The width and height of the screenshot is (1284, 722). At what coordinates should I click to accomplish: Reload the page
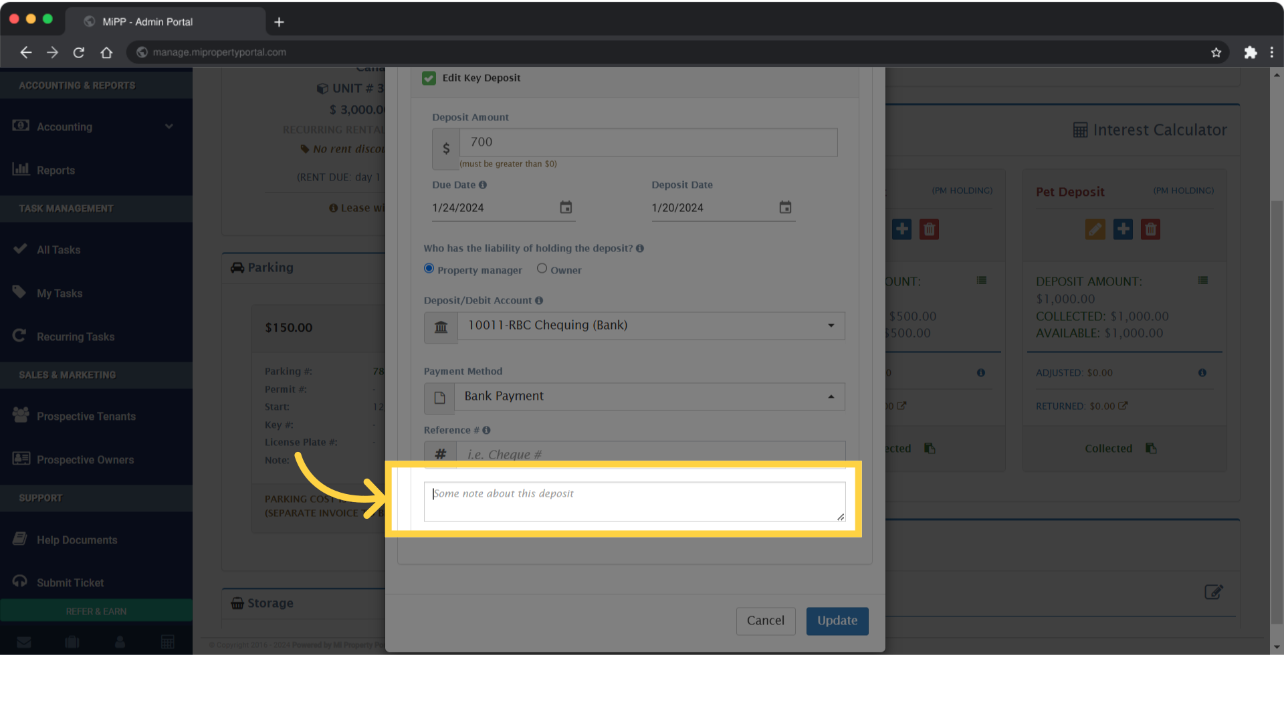pyautogui.click(x=79, y=53)
